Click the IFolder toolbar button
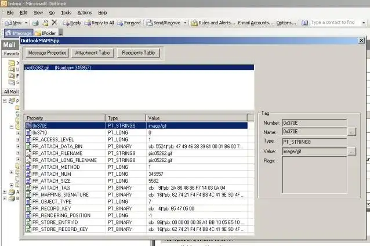 point(46,33)
